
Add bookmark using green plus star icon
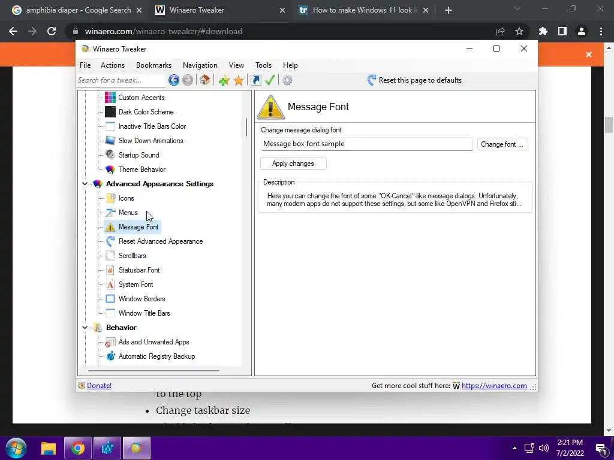click(224, 81)
